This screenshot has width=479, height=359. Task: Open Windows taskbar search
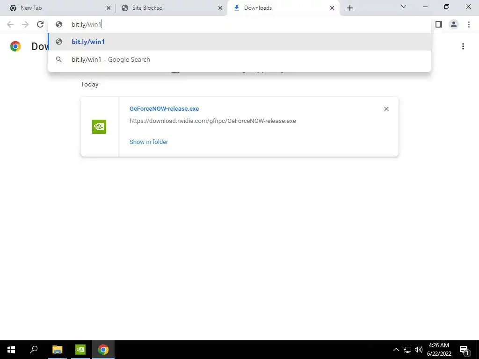pyautogui.click(x=34, y=350)
